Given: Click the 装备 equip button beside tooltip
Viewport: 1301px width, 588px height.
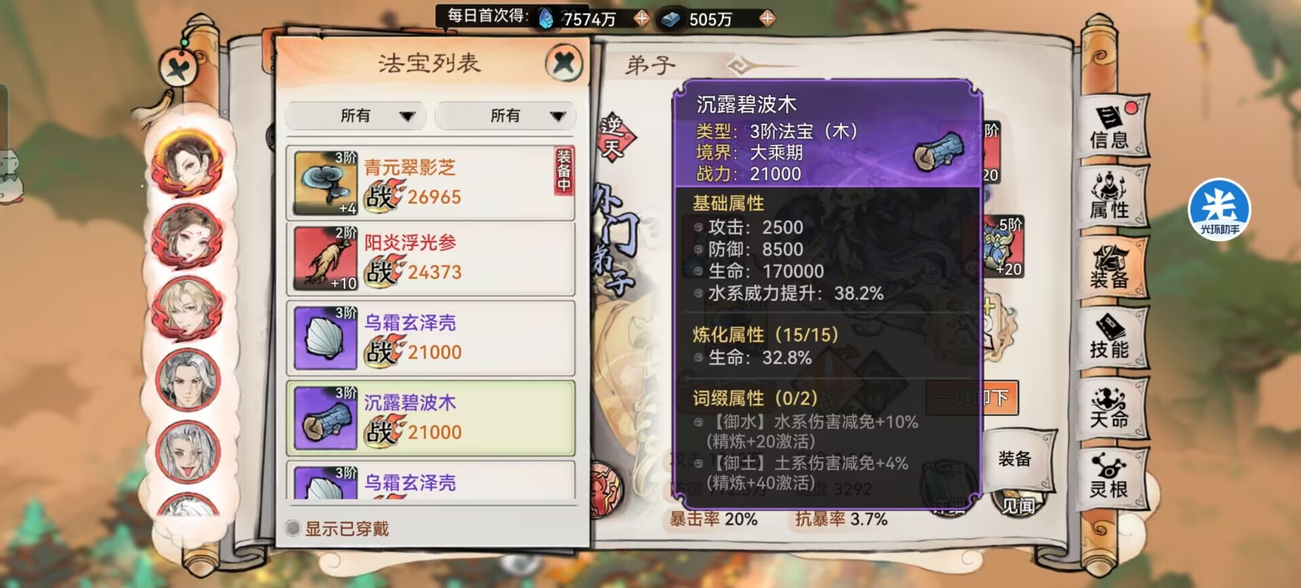Looking at the screenshot, I should tap(1014, 459).
